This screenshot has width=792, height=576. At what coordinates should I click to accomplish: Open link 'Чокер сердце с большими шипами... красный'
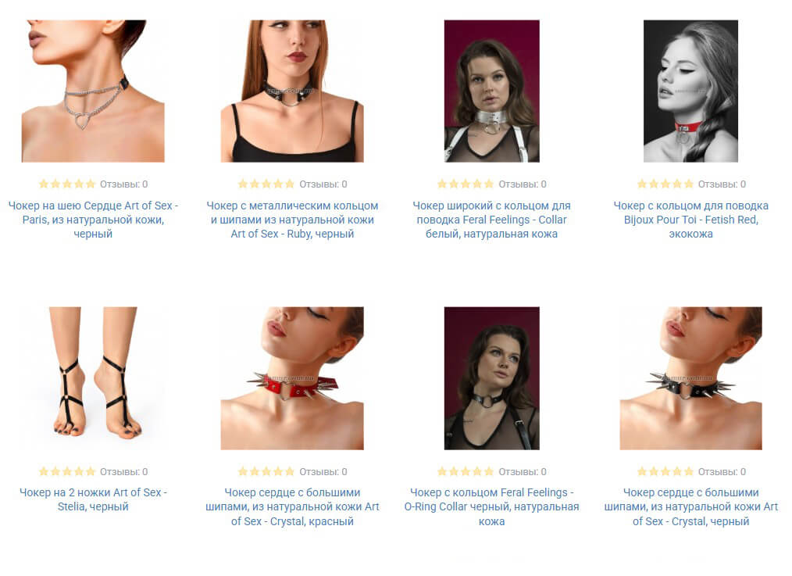[x=292, y=506]
